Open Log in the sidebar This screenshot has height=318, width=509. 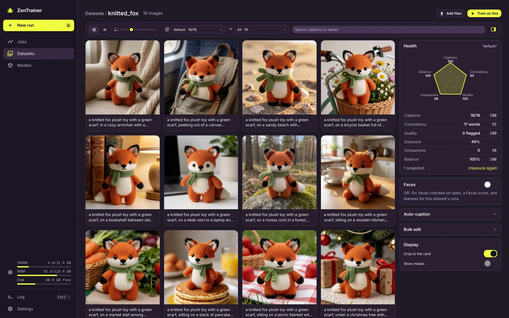[x=38, y=297]
